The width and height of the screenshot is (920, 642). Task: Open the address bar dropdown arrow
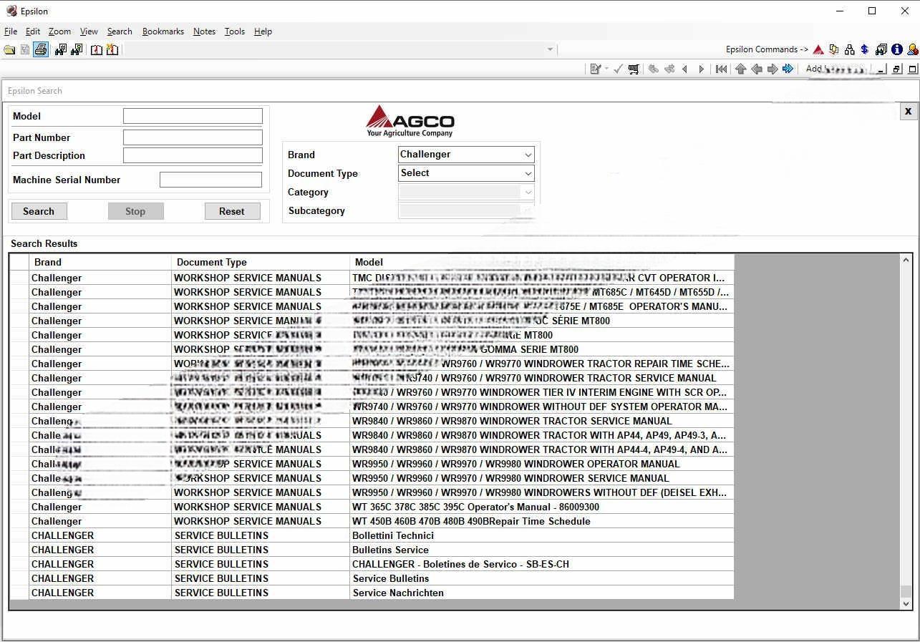(550, 49)
